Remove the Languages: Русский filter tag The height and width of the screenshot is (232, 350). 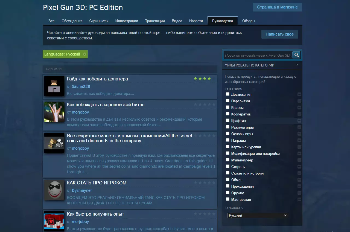(84, 54)
